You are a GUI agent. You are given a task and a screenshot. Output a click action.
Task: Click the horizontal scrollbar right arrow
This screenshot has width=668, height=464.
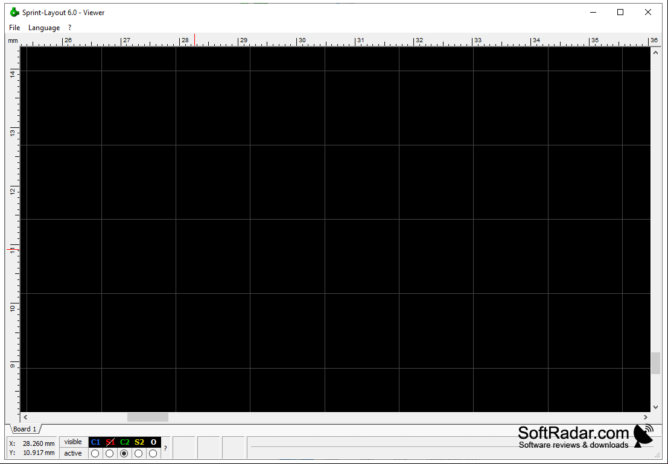point(646,417)
